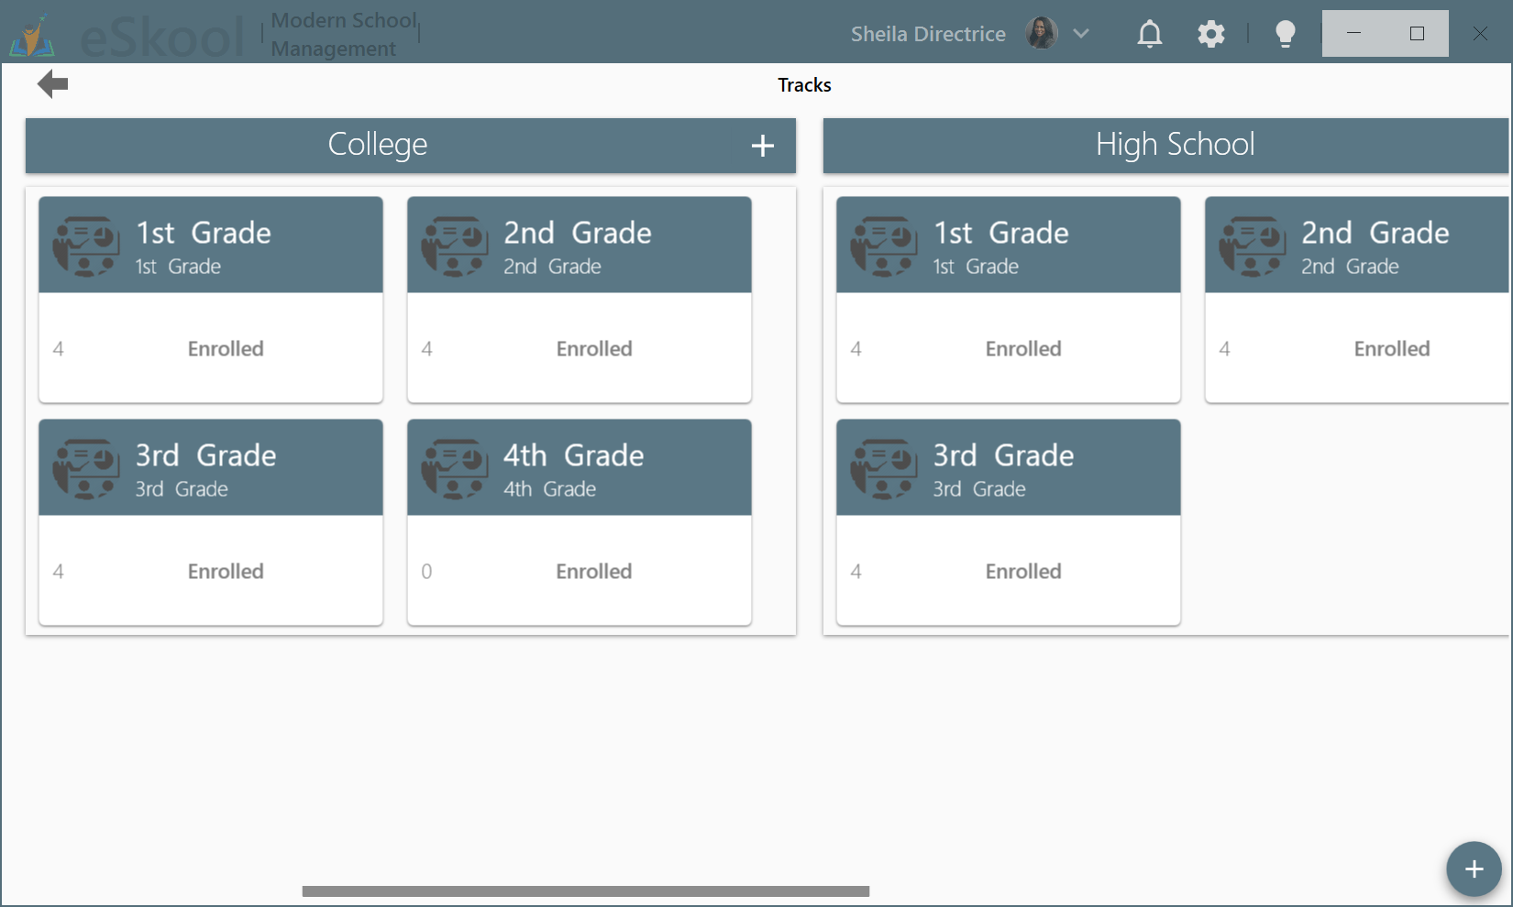The width and height of the screenshot is (1513, 907).
Task: Click the lightbulb idea icon
Action: (x=1284, y=33)
